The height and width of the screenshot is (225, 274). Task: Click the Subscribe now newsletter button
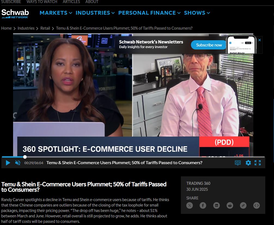(x=209, y=45)
